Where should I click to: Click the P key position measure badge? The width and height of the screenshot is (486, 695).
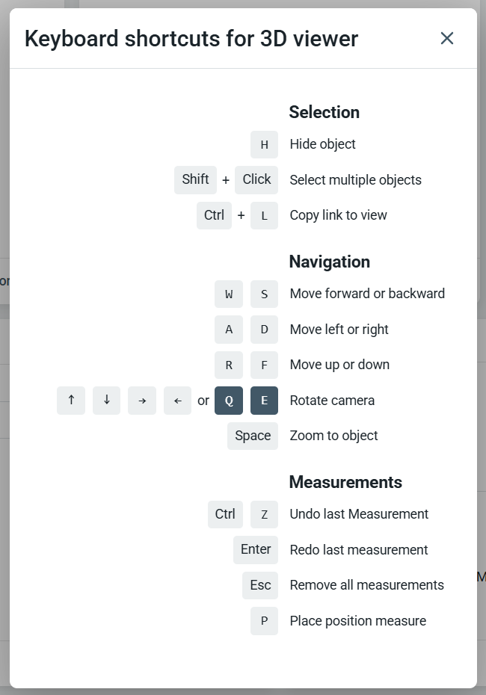pyautogui.click(x=264, y=621)
